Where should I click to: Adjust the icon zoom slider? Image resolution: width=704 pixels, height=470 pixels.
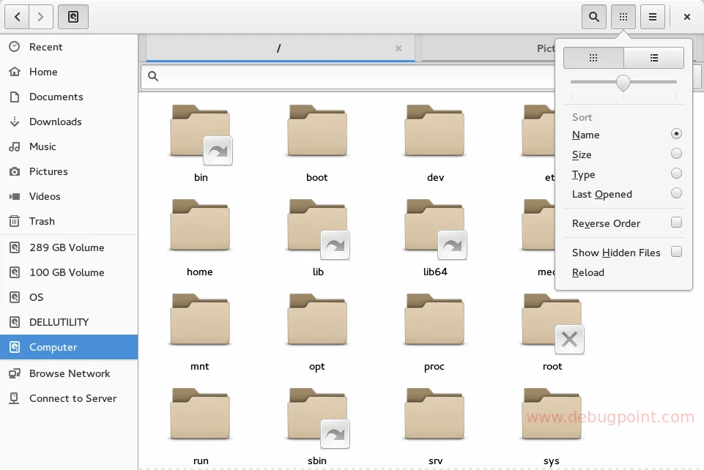click(623, 83)
